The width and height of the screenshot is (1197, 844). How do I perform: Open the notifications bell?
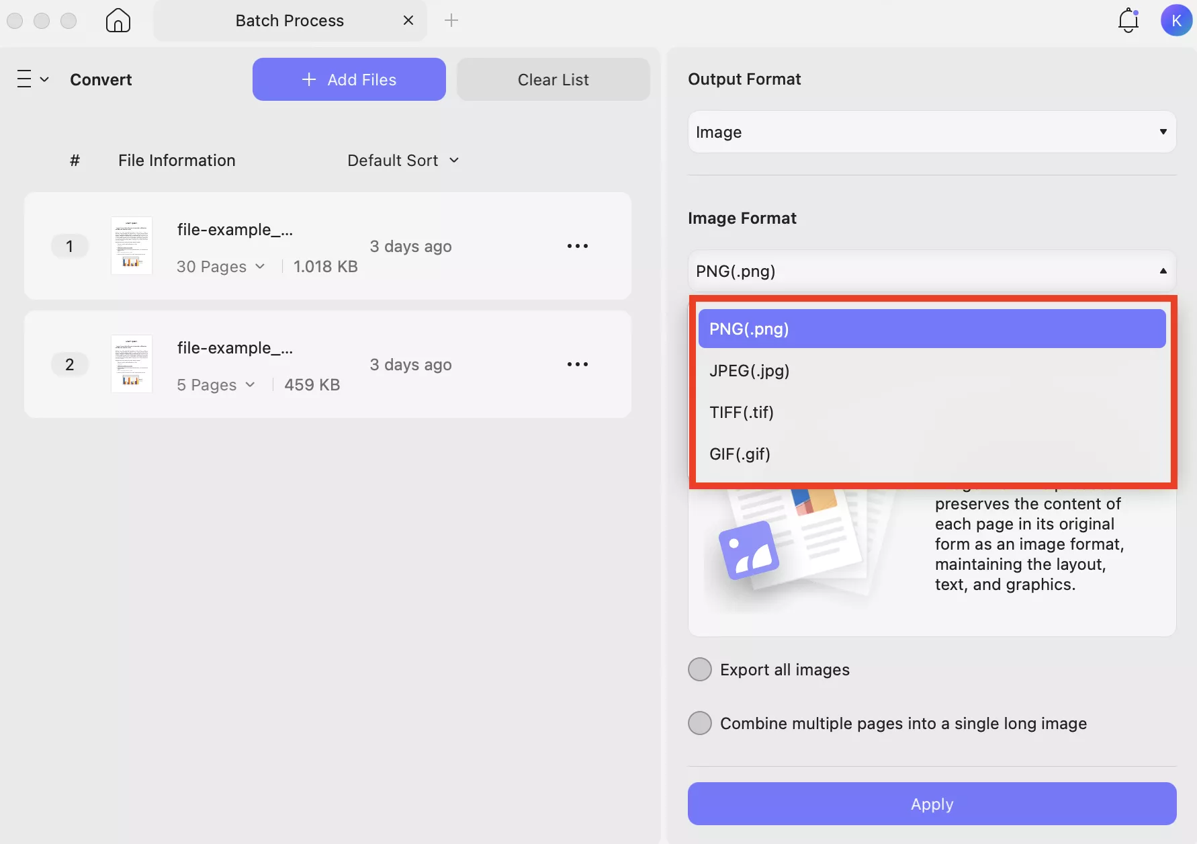(1128, 20)
